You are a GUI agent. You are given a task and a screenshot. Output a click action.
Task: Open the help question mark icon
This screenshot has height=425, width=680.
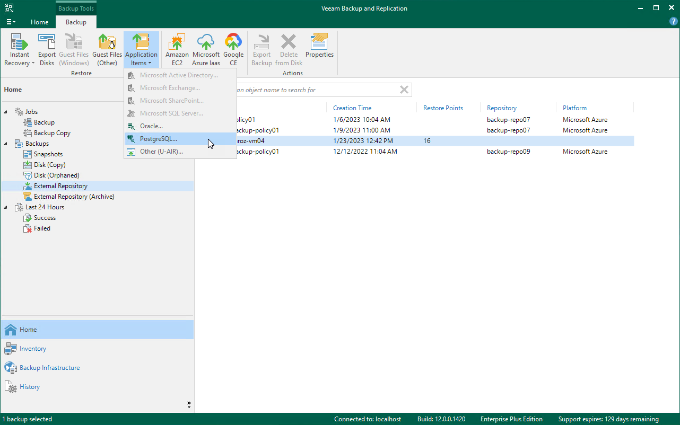(674, 21)
